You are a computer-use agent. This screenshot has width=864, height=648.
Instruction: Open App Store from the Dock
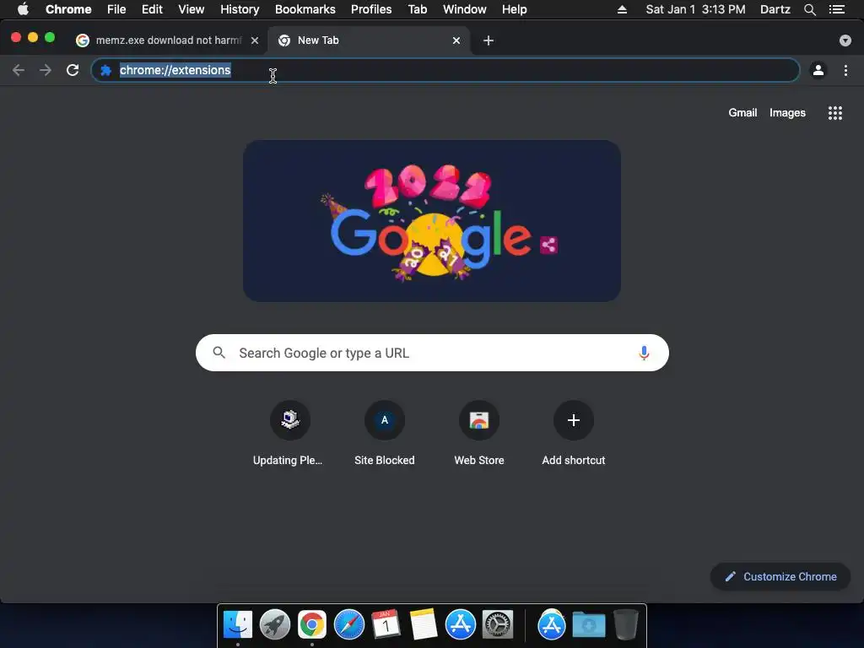pos(461,625)
